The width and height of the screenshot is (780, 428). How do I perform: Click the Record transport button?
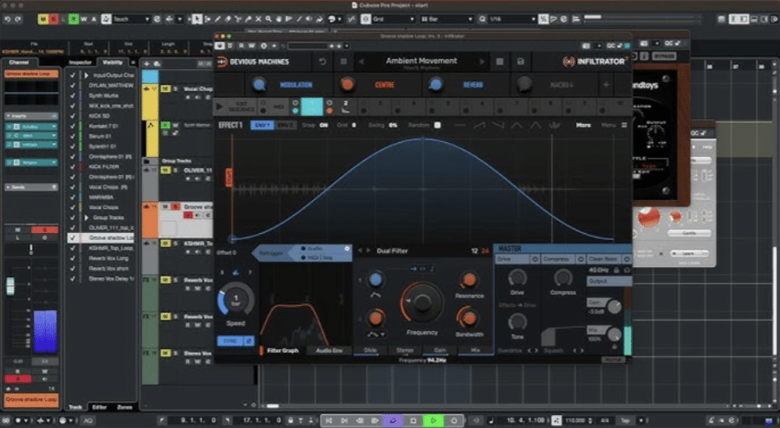pyautogui.click(x=453, y=420)
